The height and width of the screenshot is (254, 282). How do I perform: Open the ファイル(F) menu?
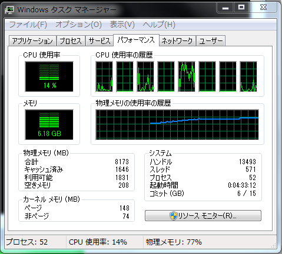28,25
